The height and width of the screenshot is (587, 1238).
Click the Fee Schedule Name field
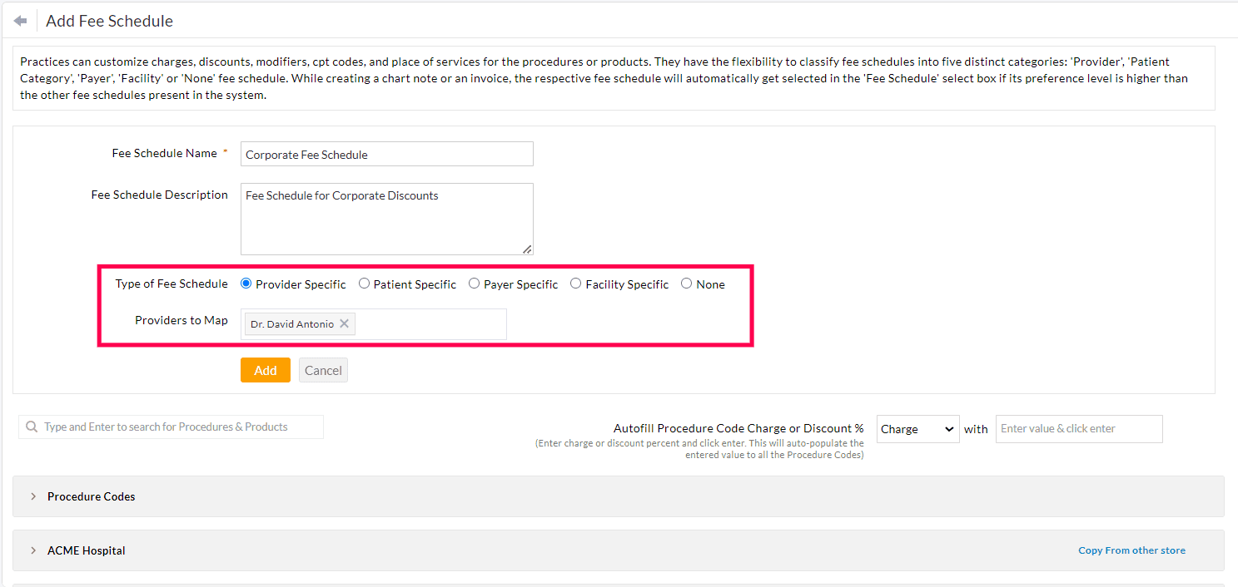[386, 154]
